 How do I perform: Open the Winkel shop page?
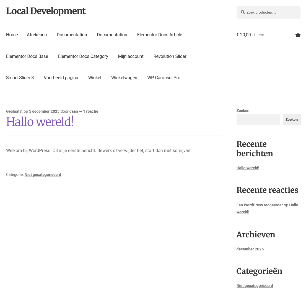coord(95,78)
